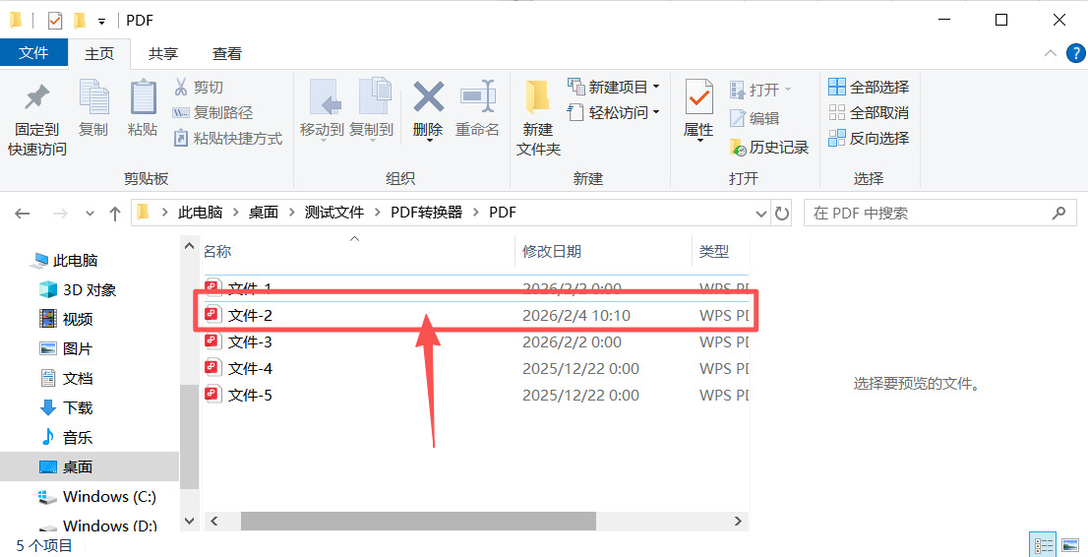This screenshot has height=557, width=1088.
Task: Pin to Quick access (固定到快速访问)
Action: (36, 118)
